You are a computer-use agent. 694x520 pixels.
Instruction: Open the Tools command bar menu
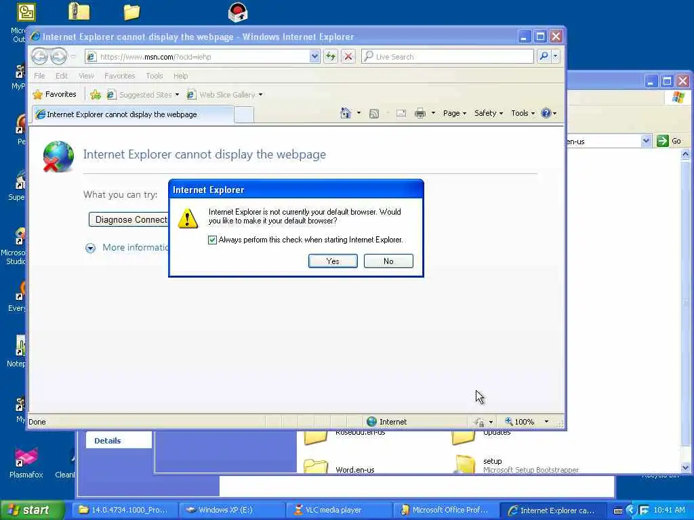tap(523, 113)
